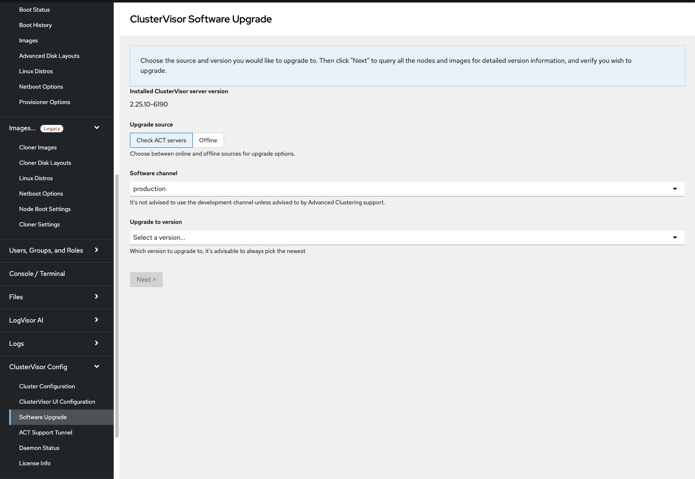The height and width of the screenshot is (479, 695).
Task: Open the Software channel dropdown
Action: click(407, 189)
